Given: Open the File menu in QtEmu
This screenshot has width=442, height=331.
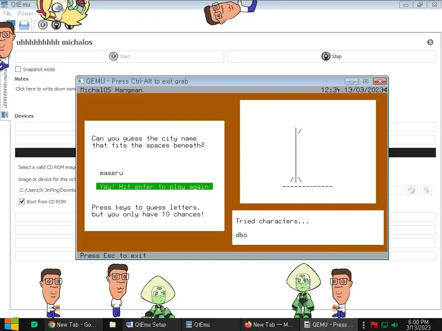Looking at the screenshot, I should [7, 13].
